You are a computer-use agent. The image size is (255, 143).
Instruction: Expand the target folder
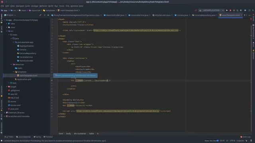[7, 87]
